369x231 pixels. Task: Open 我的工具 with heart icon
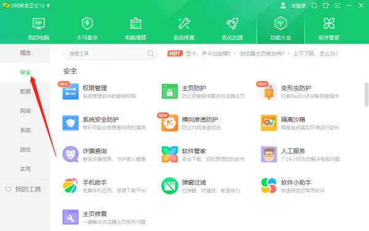point(23,189)
